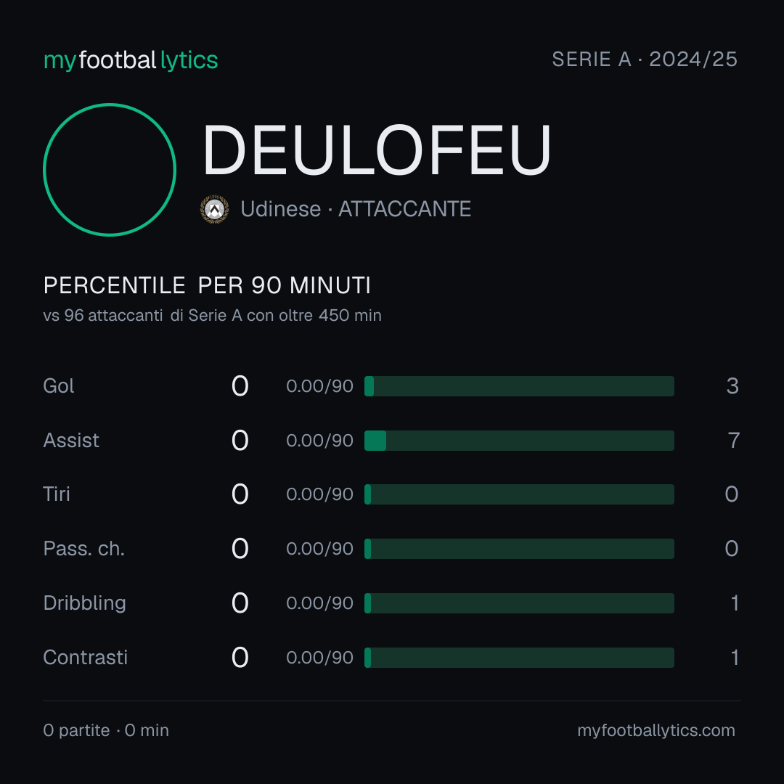This screenshot has height=784, width=784.
Task: Click the Udinese · ATTACCANTE subtitle text
Action: click(x=356, y=209)
